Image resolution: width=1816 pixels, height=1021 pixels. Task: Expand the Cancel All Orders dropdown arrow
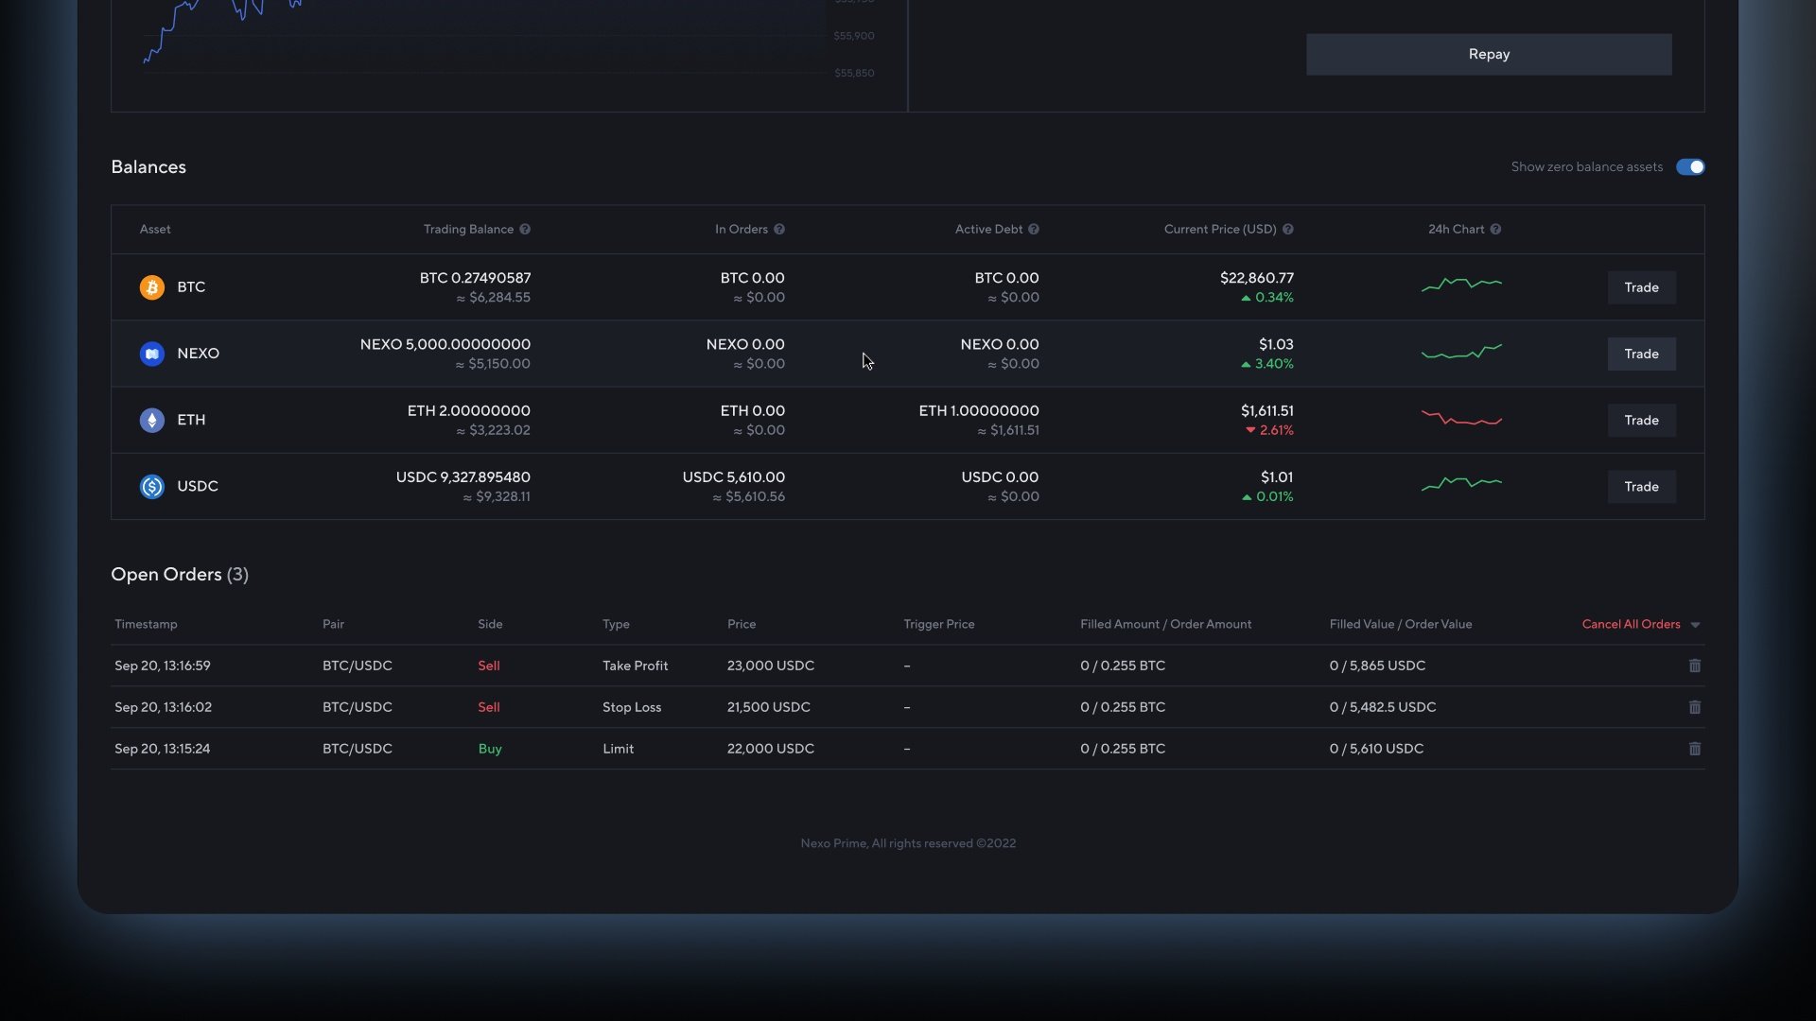[x=1695, y=625]
